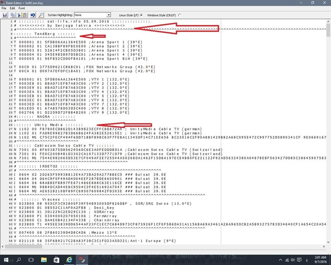Click ';VTV 9 (132.0°E)' comment
The width and height of the screenshot is (331, 265).
pyautogui.click(x=109, y=113)
